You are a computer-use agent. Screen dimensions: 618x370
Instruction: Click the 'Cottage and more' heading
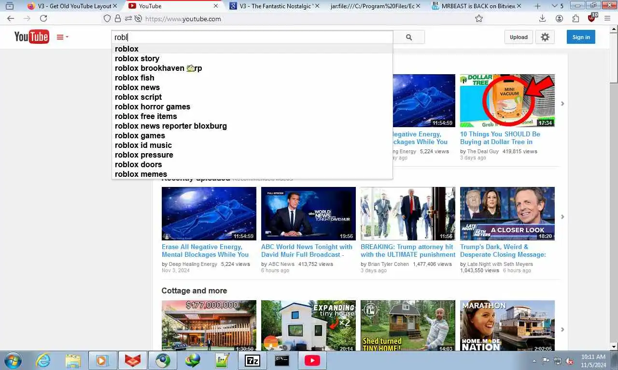click(194, 291)
